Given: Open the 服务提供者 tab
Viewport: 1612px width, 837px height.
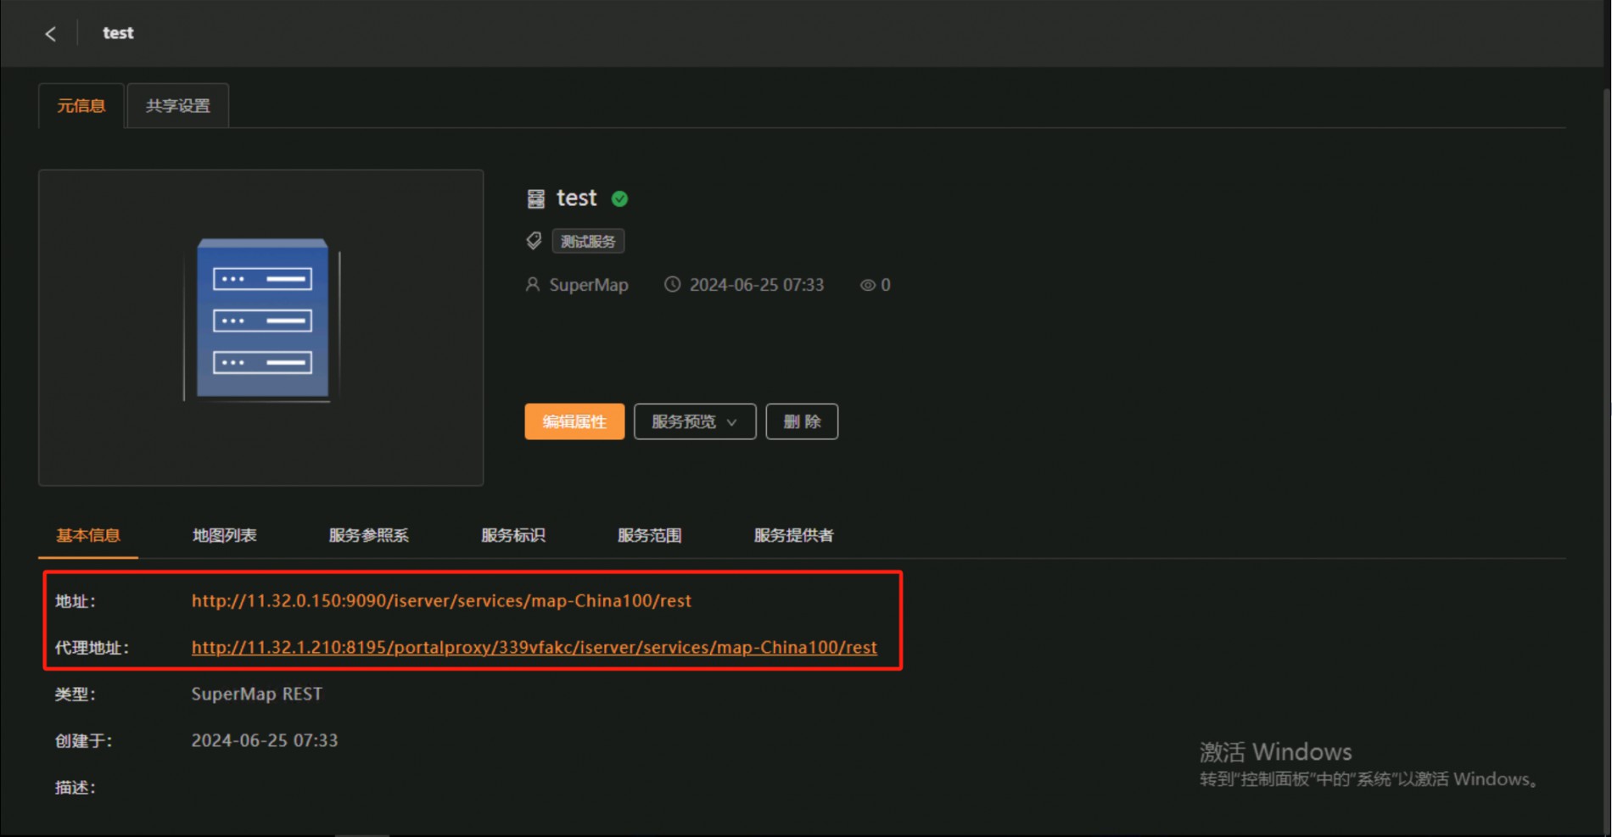Looking at the screenshot, I should pyautogui.click(x=793, y=535).
